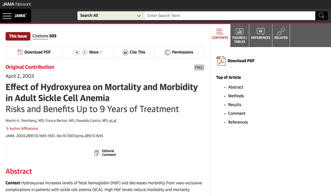The image size is (331, 196).
Task: Go to Comment in contents list
Action: click(x=237, y=113)
